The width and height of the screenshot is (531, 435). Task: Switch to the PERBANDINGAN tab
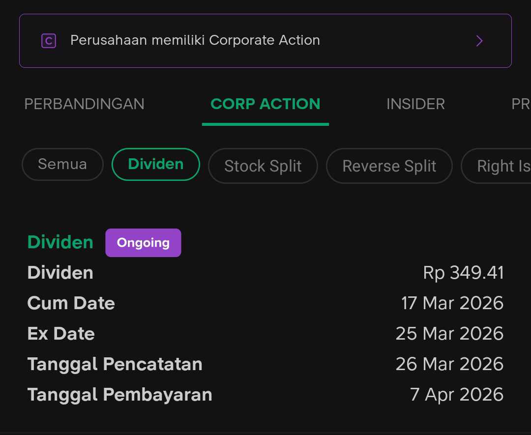tap(84, 104)
